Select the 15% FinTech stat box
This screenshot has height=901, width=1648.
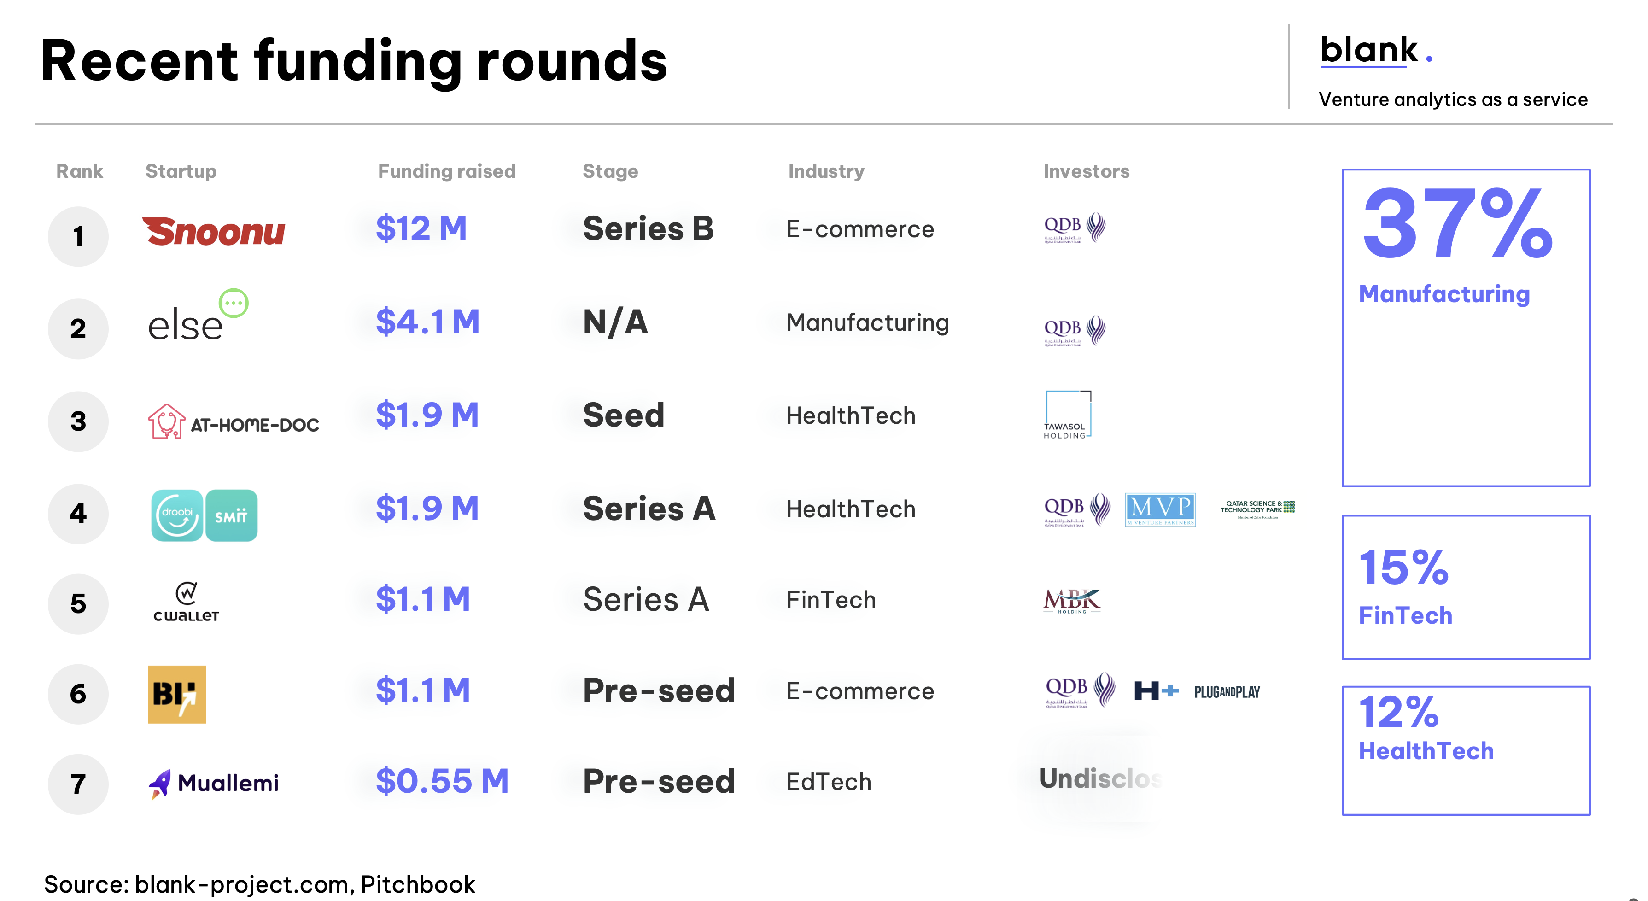pyautogui.click(x=1465, y=587)
